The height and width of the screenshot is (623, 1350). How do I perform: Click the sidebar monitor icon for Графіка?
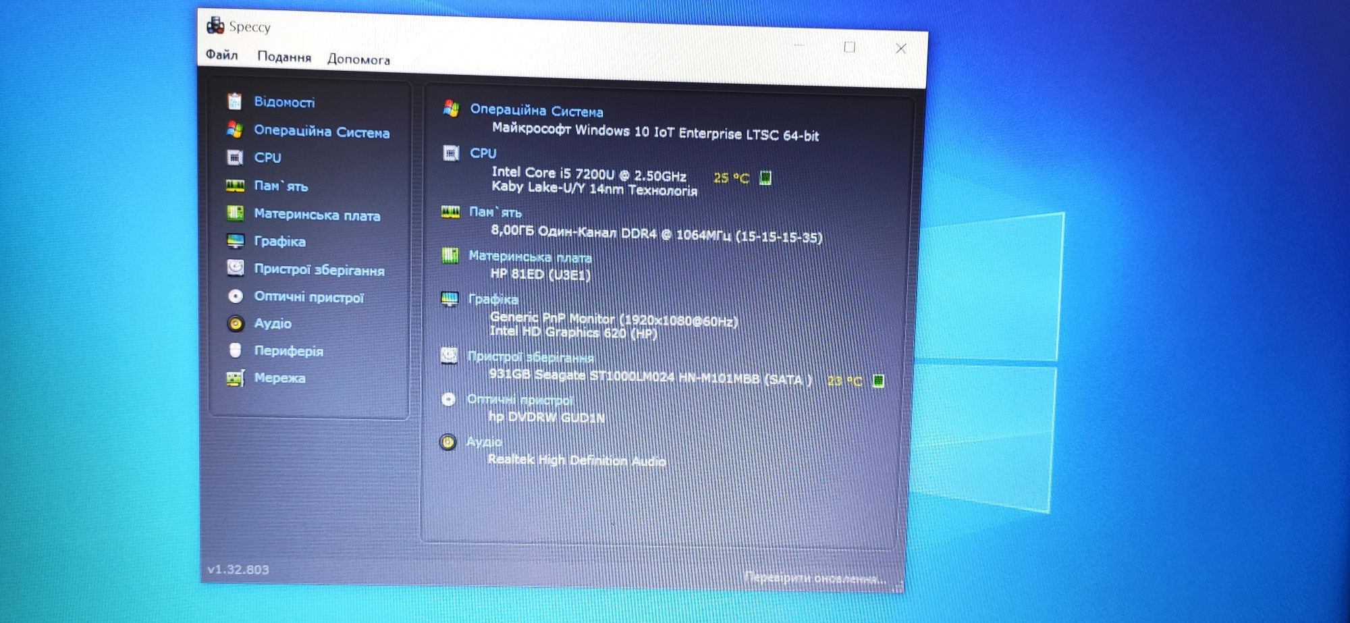pos(235,241)
